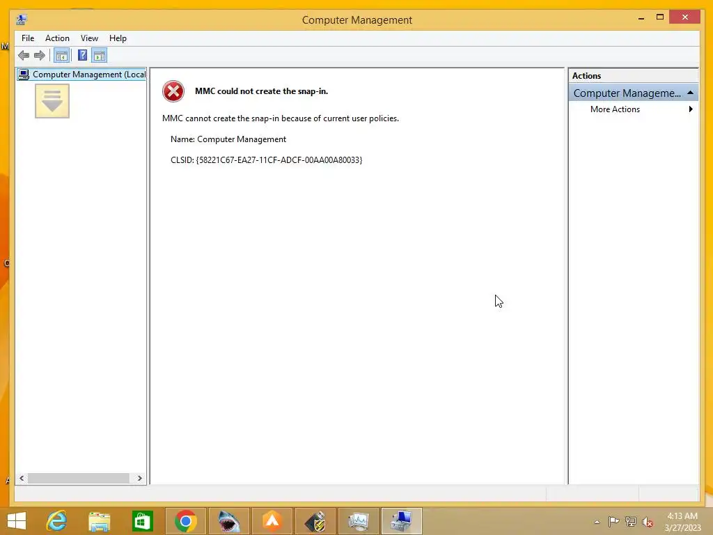Toggle Show/Hide Action Pane toolbar icon

(x=99, y=56)
